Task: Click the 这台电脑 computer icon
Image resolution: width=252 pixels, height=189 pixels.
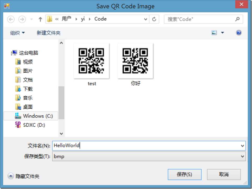Action: [x=14, y=53]
